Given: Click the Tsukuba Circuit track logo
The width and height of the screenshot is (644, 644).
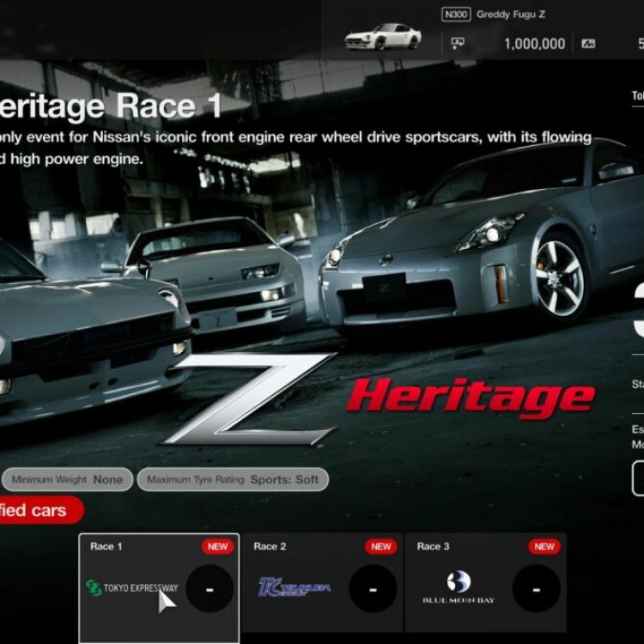Looking at the screenshot, I should coord(295,586).
